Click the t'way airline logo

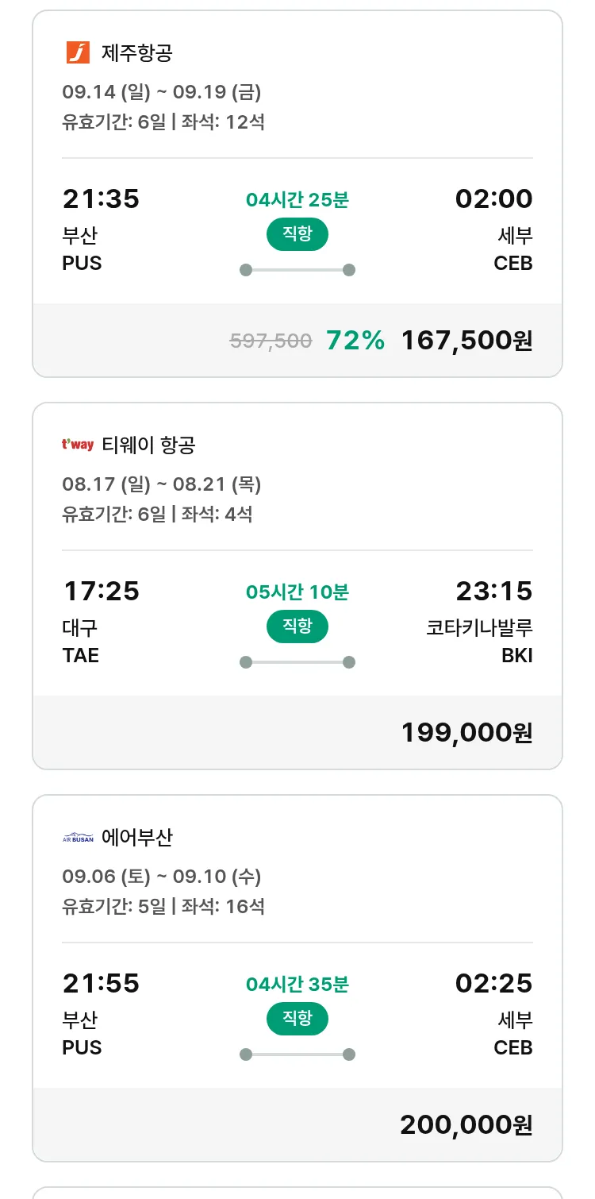(78, 445)
